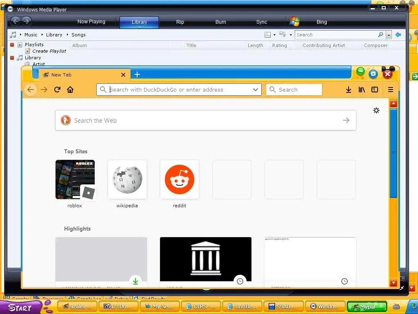Screen dimensions: 418x314
Task: Select Music in the breadcrumb
Action: [31, 35]
